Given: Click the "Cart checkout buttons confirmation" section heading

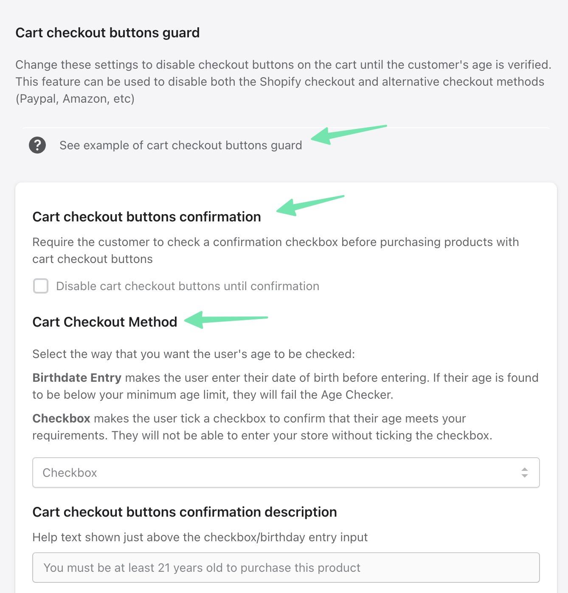Looking at the screenshot, I should pyautogui.click(x=146, y=217).
